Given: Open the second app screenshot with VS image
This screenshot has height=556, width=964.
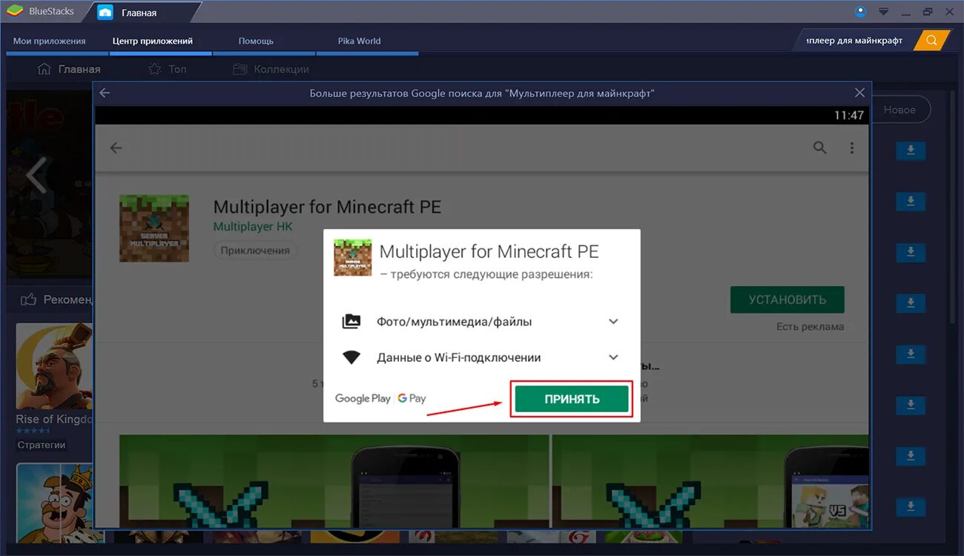Looking at the screenshot, I should pyautogui.click(x=710, y=480).
